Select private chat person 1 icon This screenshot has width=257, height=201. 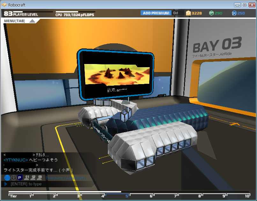point(26,177)
